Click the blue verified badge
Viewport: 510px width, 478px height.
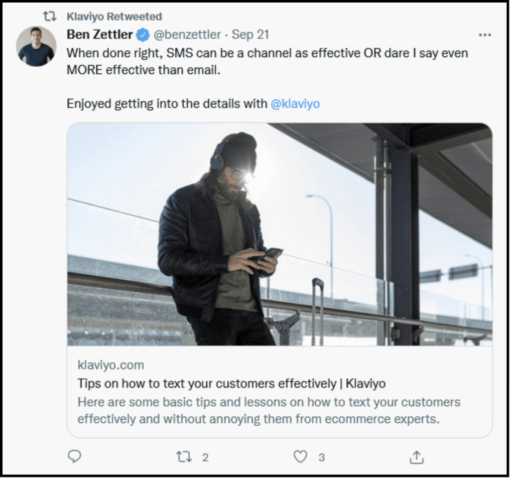coord(142,35)
